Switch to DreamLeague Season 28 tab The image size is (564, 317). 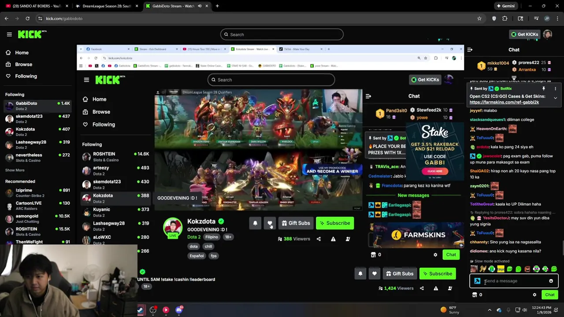107,6
